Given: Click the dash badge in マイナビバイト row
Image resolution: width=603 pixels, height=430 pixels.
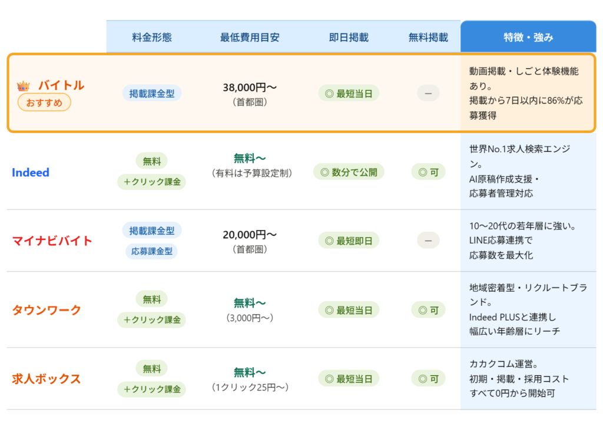Looking at the screenshot, I should [x=429, y=241].
